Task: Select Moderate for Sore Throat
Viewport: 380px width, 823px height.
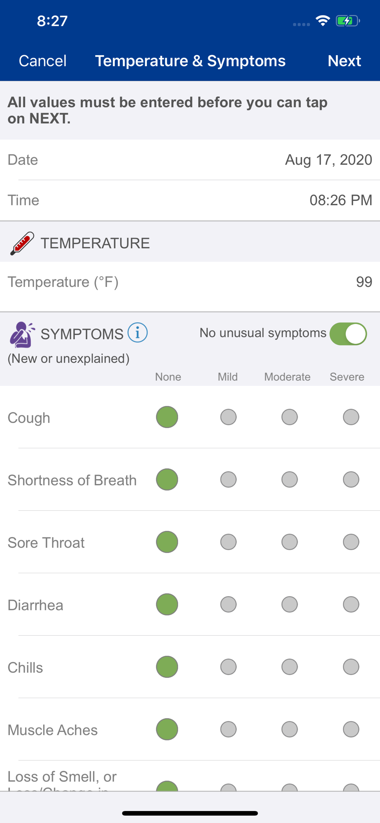Action: point(290,542)
